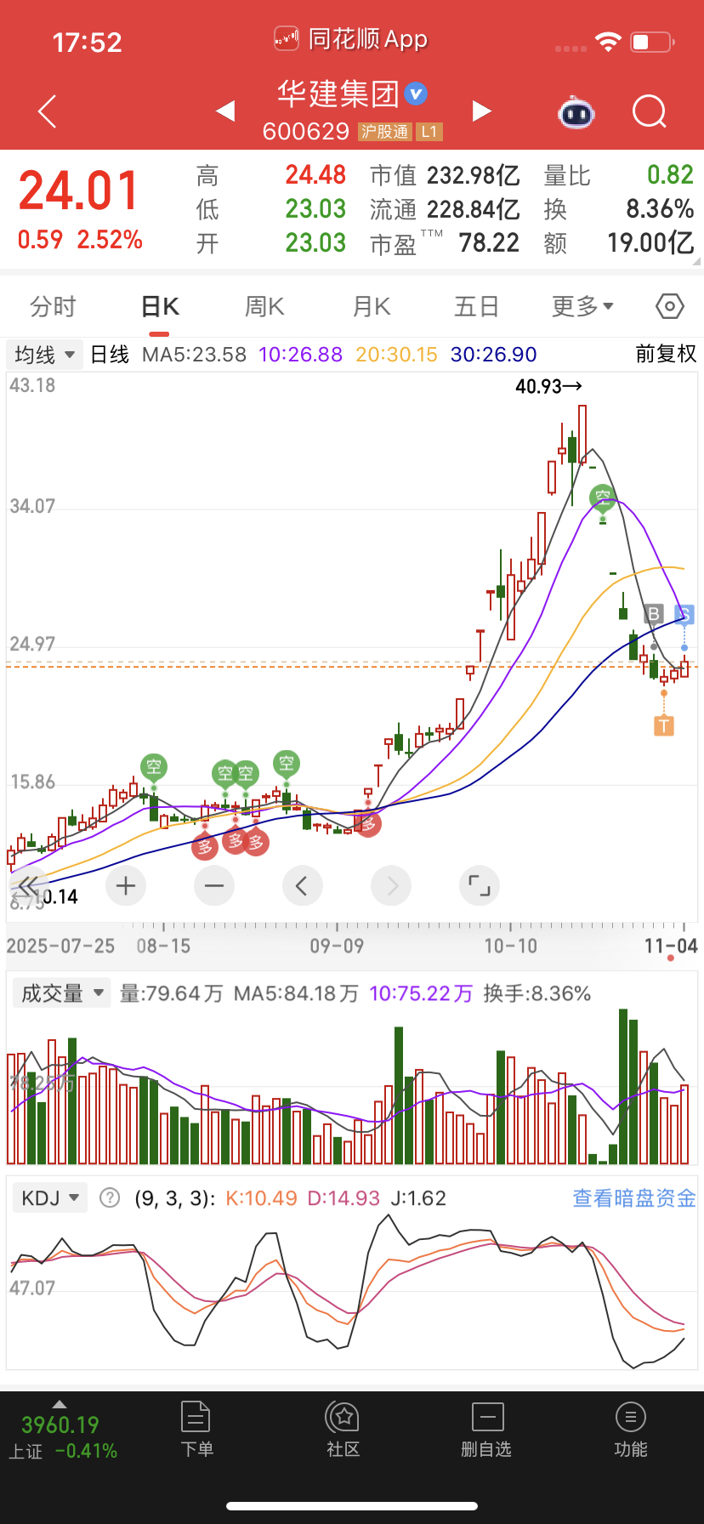
Task: Tap the 10:26.88 MA legend
Action: coord(300,355)
